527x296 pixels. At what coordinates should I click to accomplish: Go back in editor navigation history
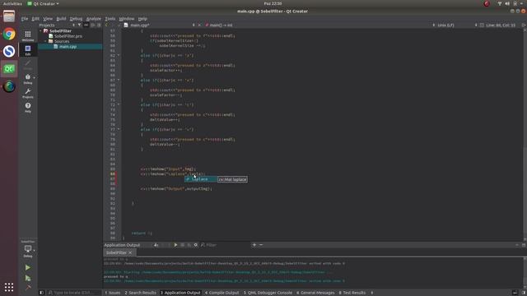(106, 25)
